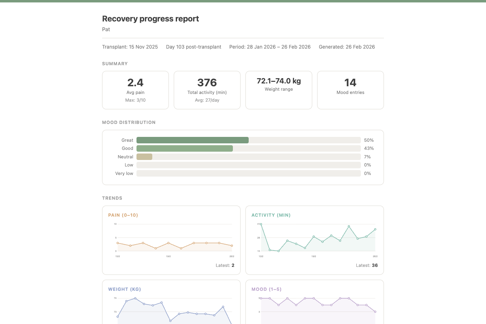This screenshot has height=324, width=486.
Task: Click the patient name Pat
Action: click(106, 29)
